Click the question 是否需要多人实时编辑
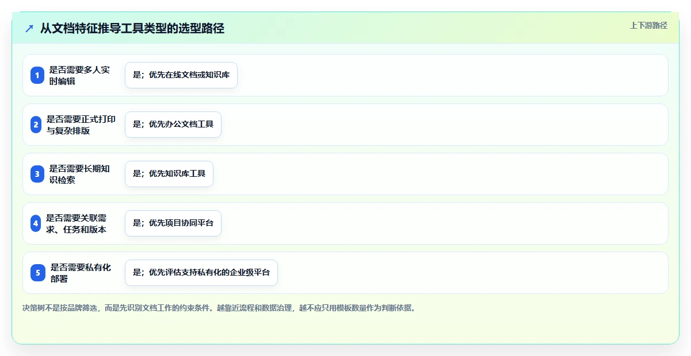 click(x=79, y=75)
